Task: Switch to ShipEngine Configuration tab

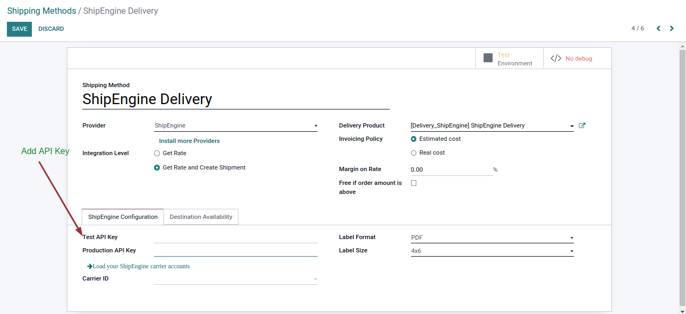Action: coord(123,217)
